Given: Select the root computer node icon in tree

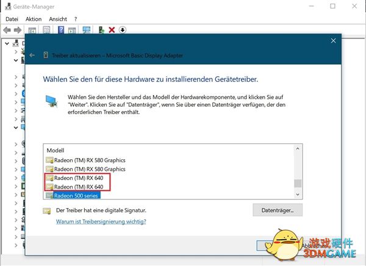Looking at the screenshot, I should 16,43.
